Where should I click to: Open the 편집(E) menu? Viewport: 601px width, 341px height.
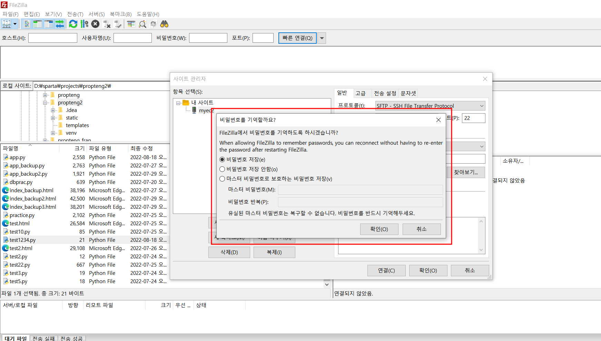tap(32, 14)
